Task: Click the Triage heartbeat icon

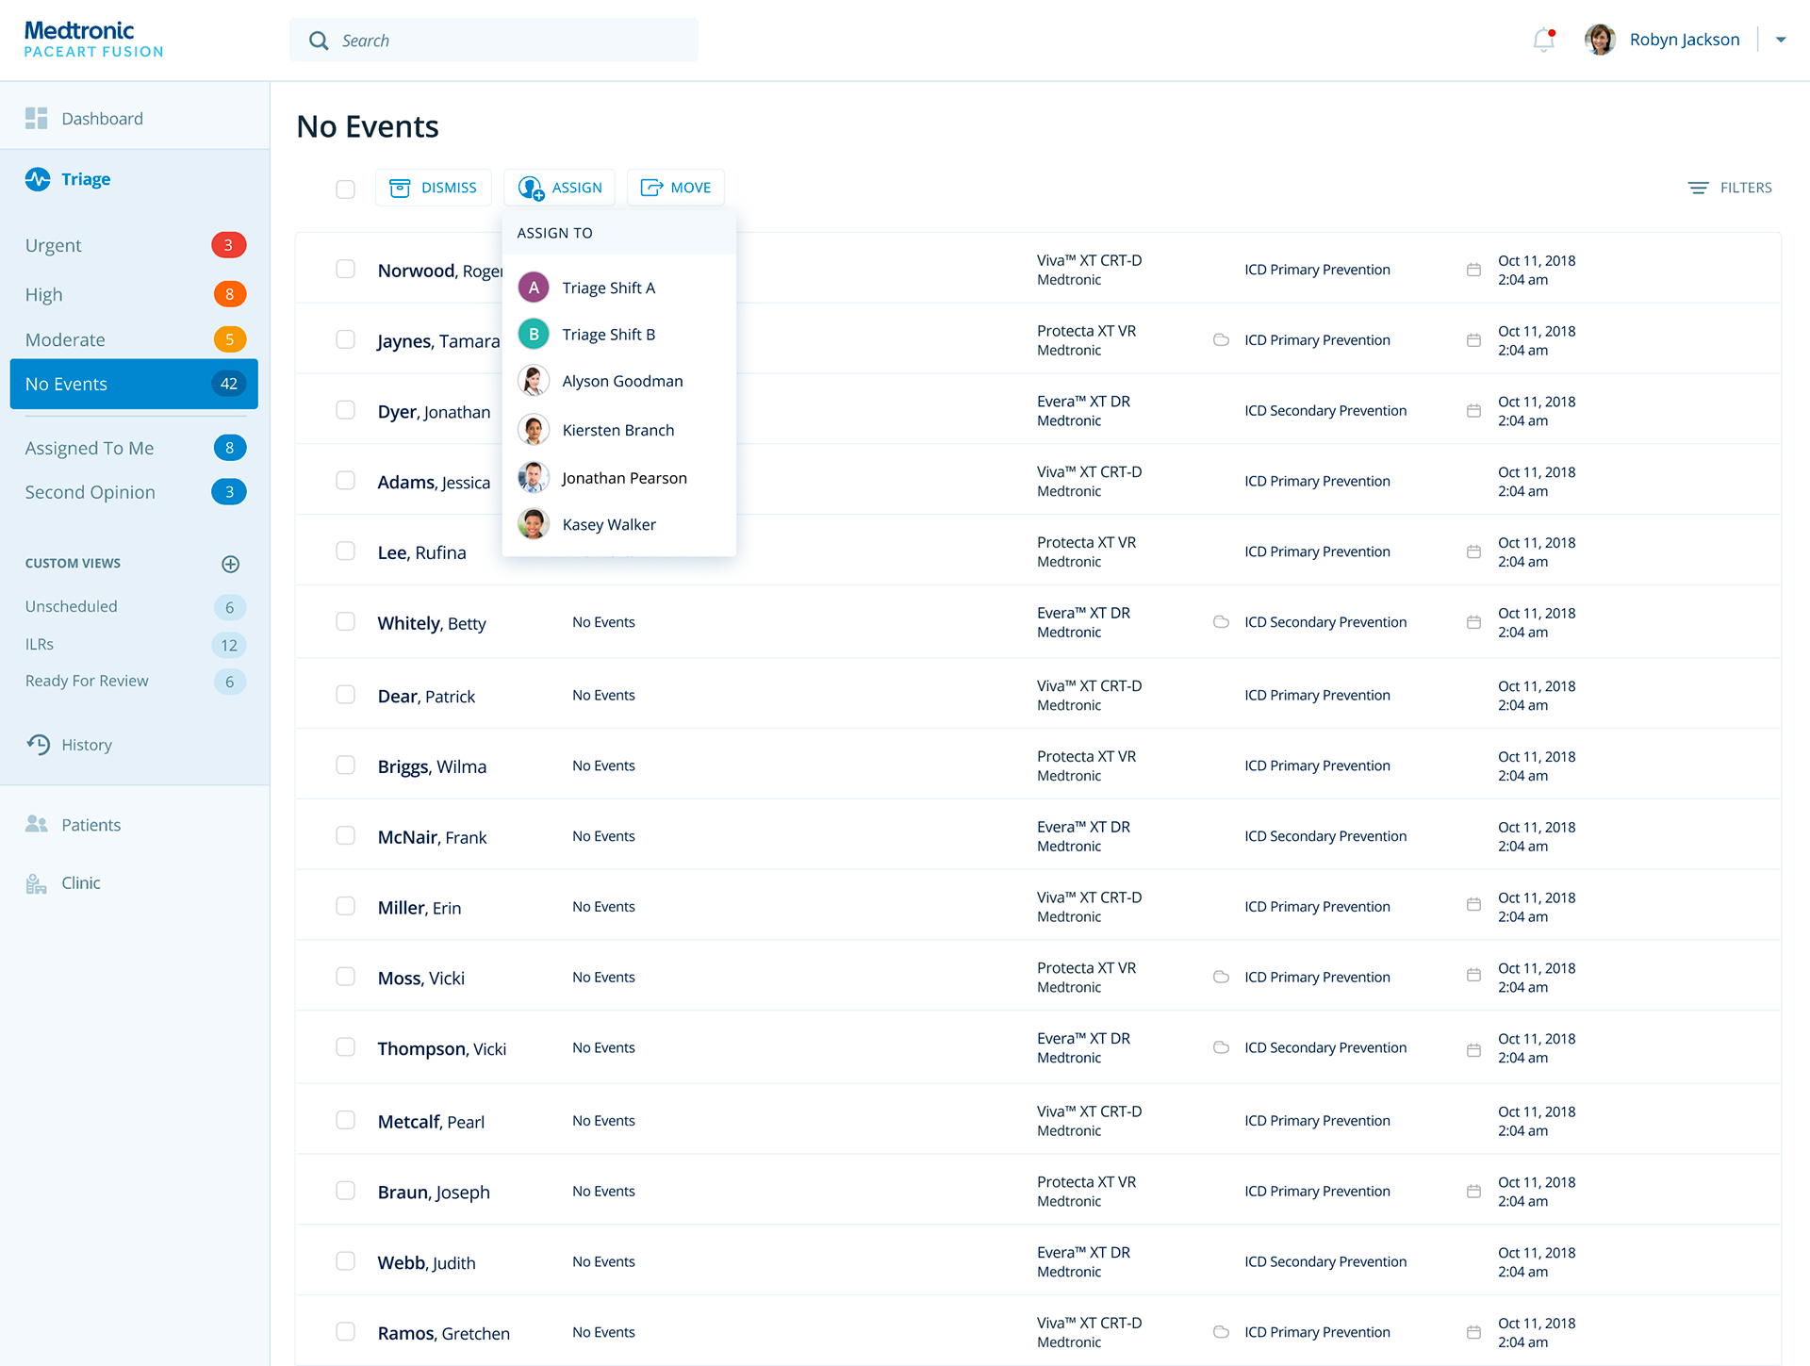Action: [x=38, y=179]
